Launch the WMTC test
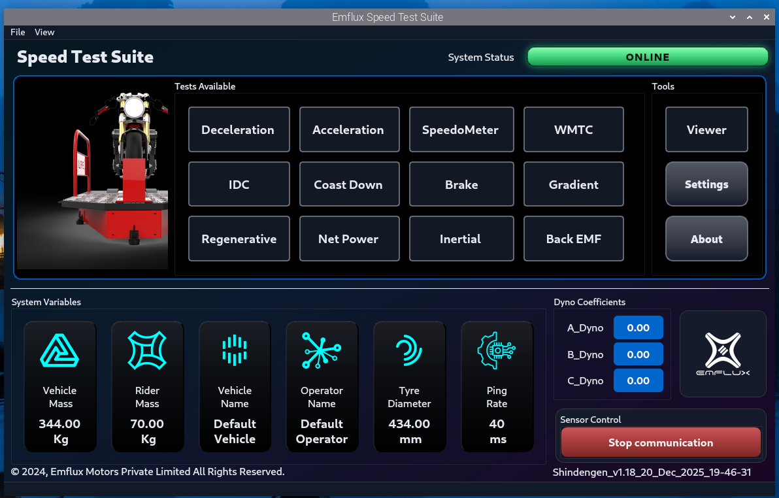This screenshot has width=779, height=498. point(574,129)
